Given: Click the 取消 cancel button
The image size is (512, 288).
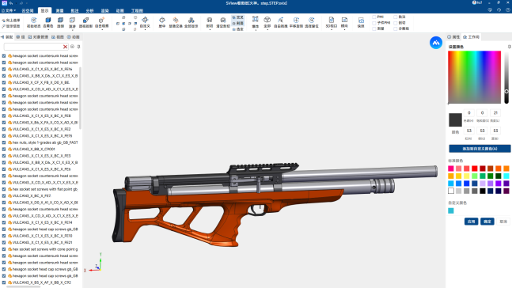Looking at the screenshot, I should (x=503, y=222).
